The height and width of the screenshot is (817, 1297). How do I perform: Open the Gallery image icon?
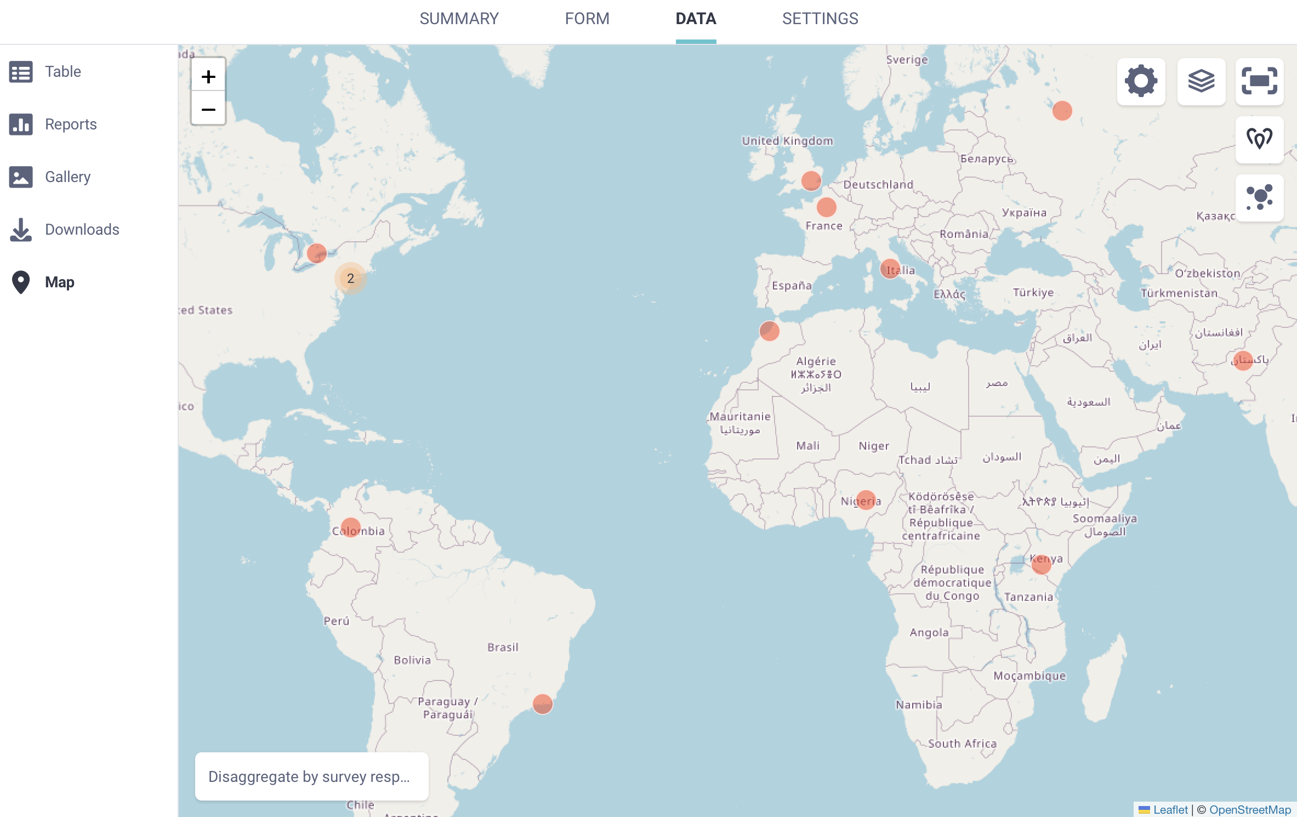pyautogui.click(x=20, y=177)
